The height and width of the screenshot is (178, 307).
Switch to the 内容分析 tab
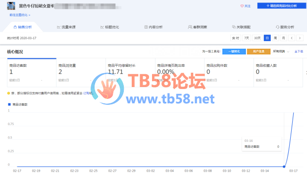[x=153, y=27]
